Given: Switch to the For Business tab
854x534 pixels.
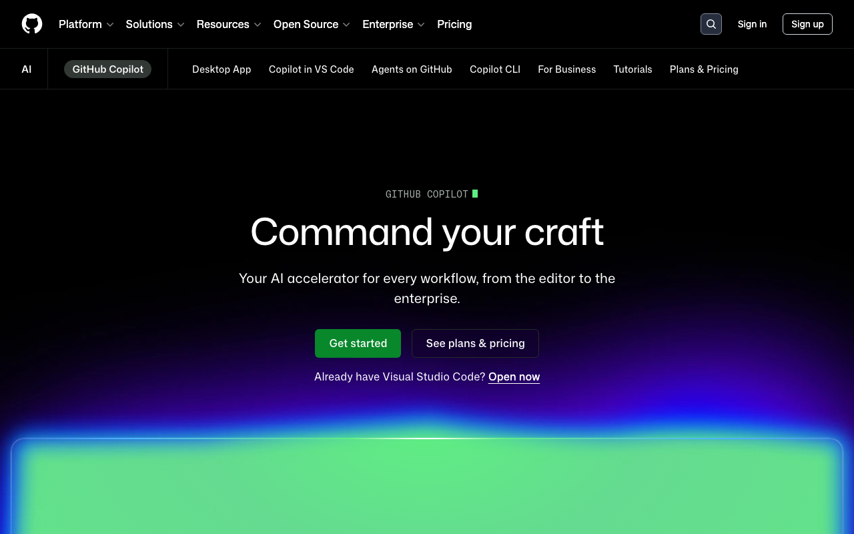Looking at the screenshot, I should (567, 69).
